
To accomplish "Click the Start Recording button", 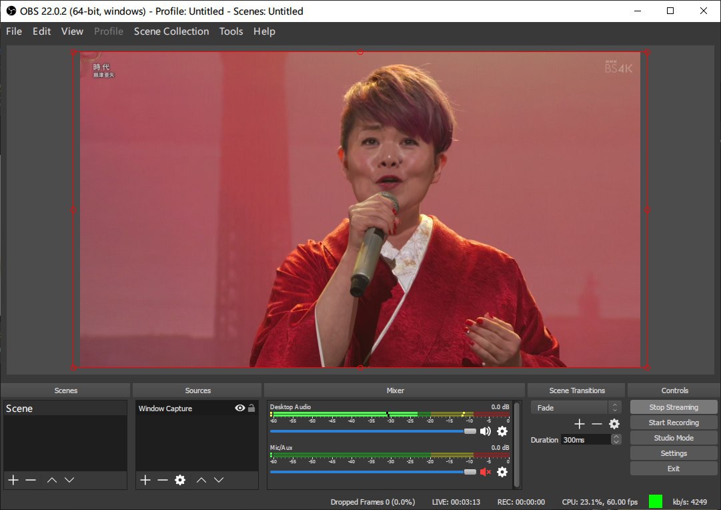I will click(x=674, y=423).
